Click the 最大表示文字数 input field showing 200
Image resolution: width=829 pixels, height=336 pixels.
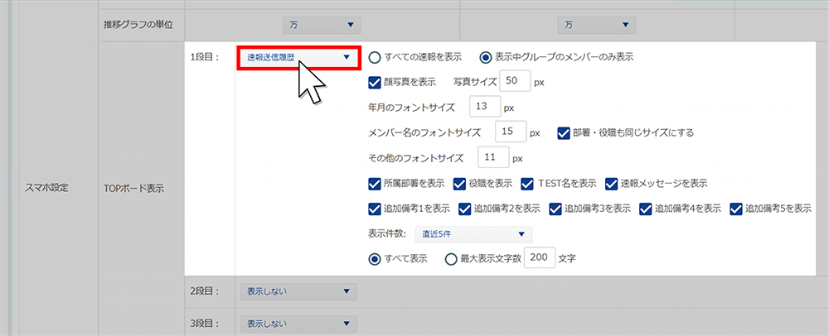pos(539,258)
